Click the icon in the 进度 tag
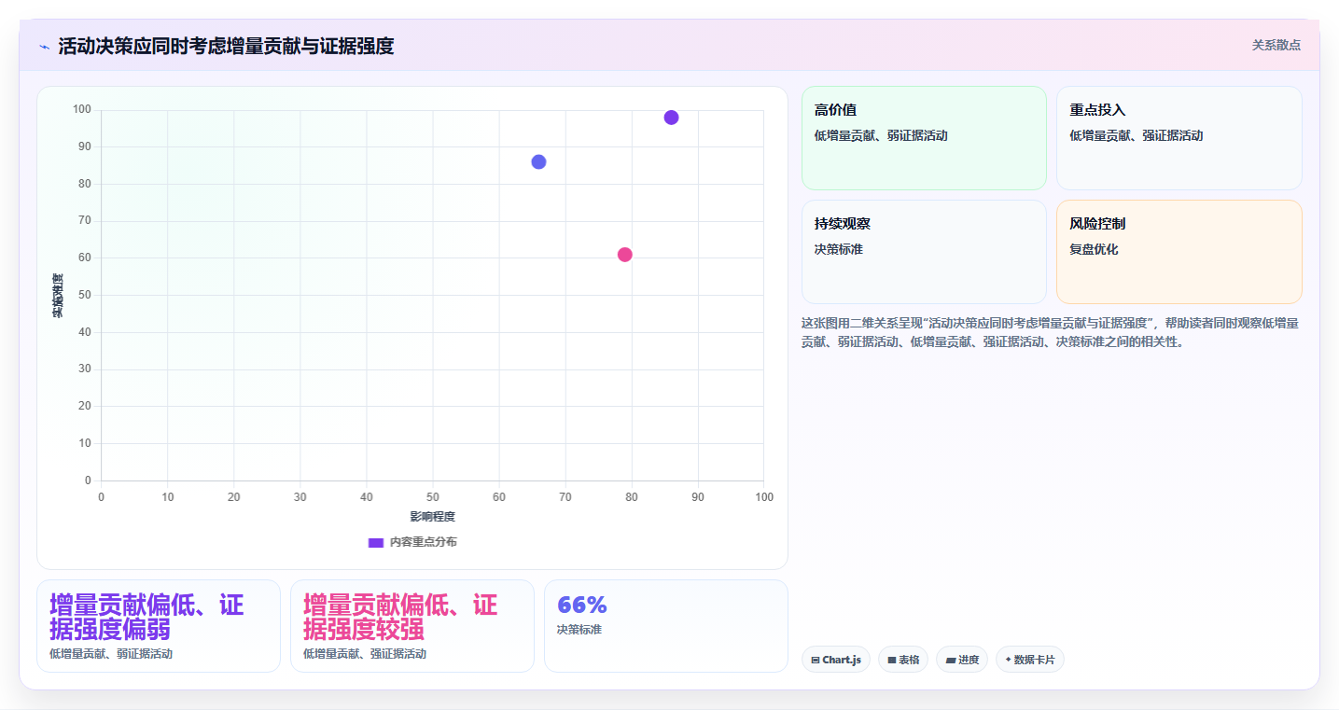This screenshot has width=1339, height=710. pyautogui.click(x=950, y=661)
